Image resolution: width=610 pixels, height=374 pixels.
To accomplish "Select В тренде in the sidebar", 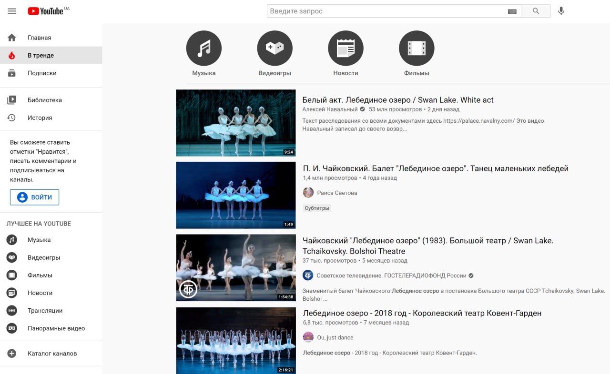I will click(x=51, y=55).
